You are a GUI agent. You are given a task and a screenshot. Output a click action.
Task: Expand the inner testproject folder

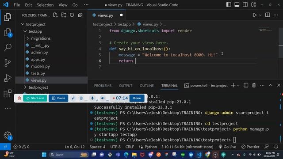(25, 87)
